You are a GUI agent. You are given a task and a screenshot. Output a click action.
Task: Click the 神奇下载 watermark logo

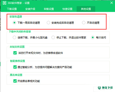click(x=105, y=88)
